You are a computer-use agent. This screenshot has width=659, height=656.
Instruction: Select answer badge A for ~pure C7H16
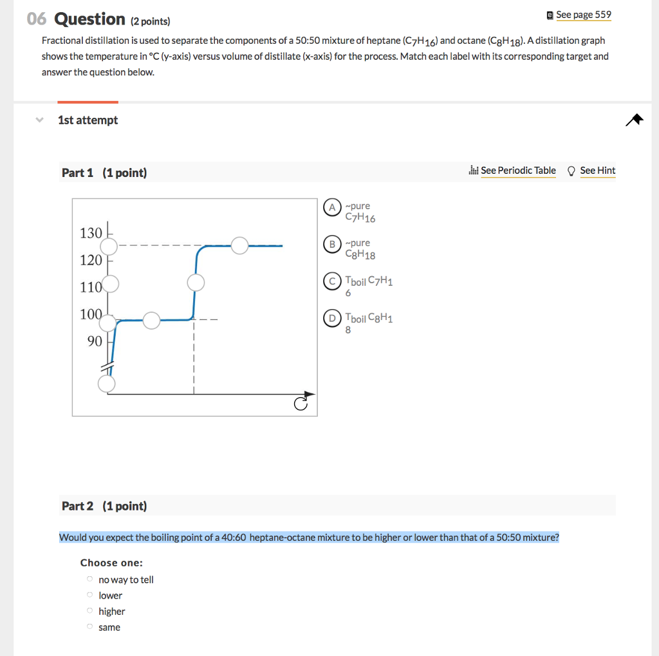click(x=332, y=207)
